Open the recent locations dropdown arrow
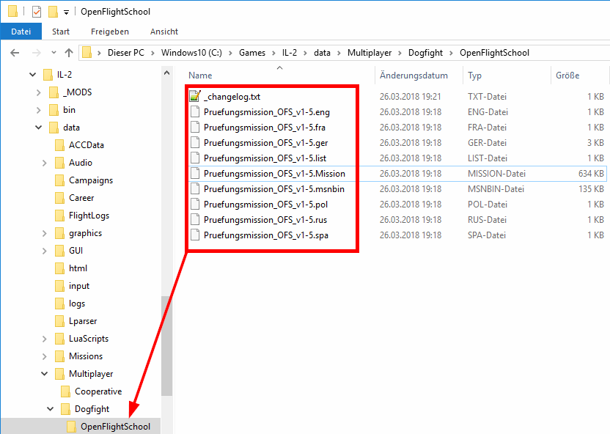This screenshot has height=434, width=610. pyautogui.click(x=52, y=53)
